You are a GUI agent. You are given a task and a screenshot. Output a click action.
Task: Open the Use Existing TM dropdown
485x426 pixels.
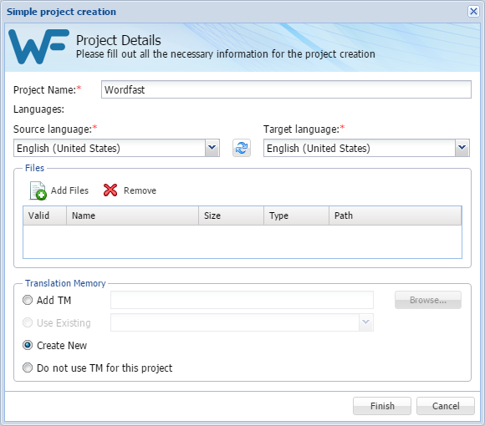(x=366, y=322)
